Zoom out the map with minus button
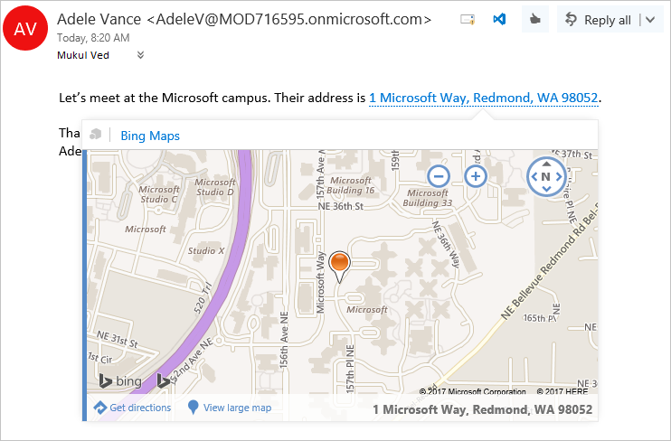This screenshot has height=441, width=671. click(439, 176)
